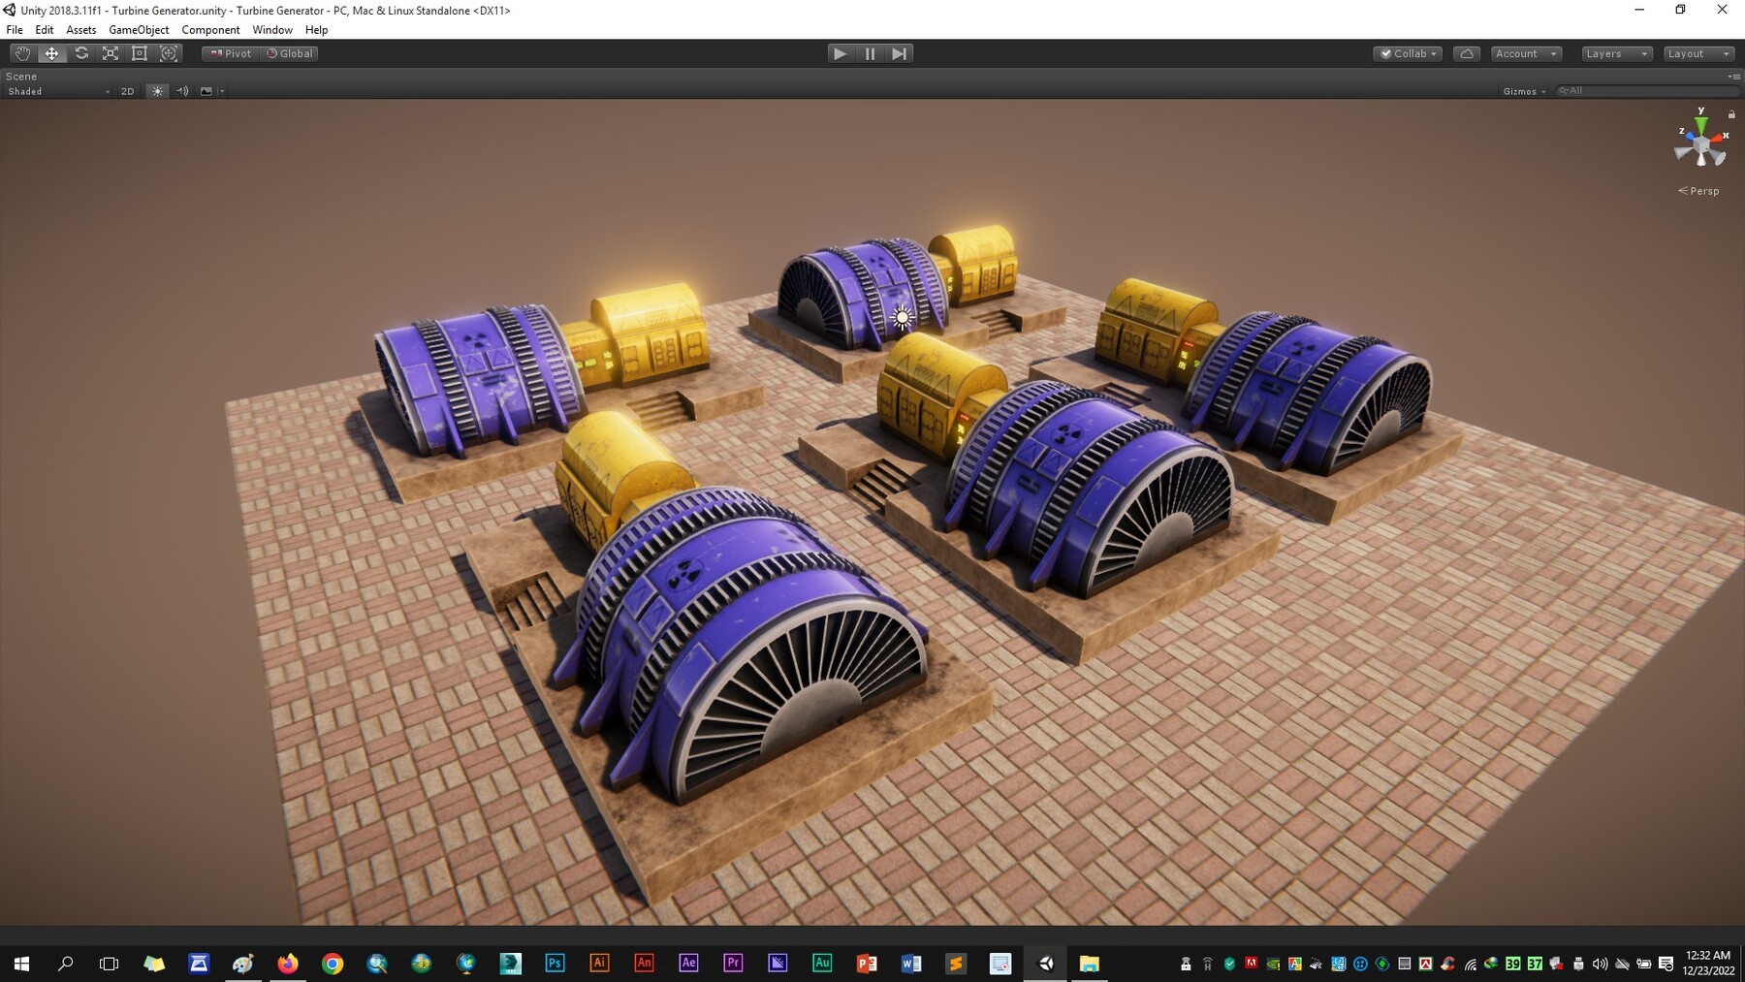This screenshot has width=1745, height=982.
Task: Choose the Rect Transform tool
Action: [140, 53]
